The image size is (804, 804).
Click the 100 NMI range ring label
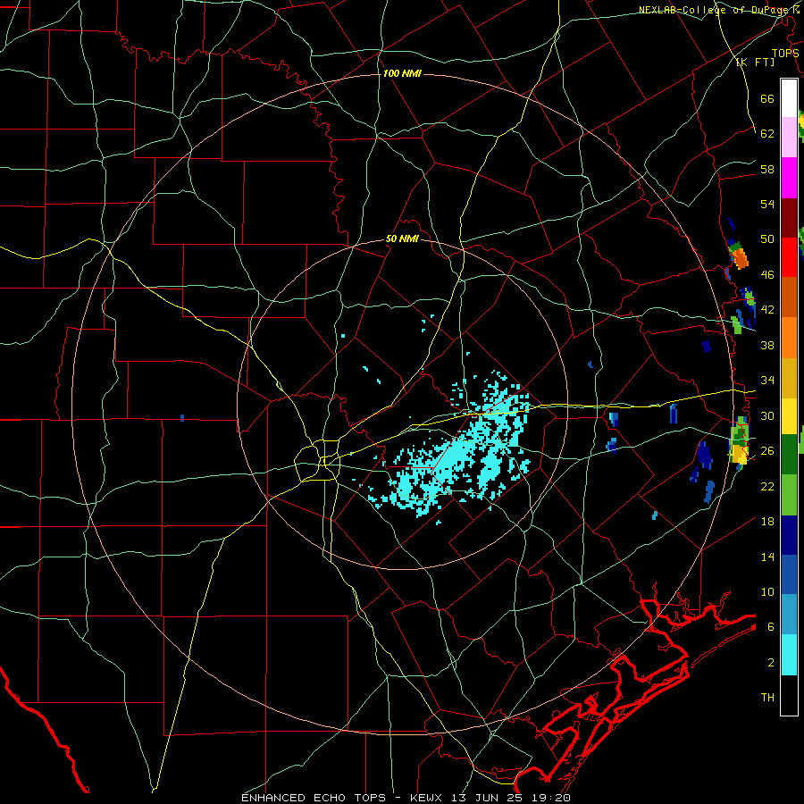click(x=402, y=73)
